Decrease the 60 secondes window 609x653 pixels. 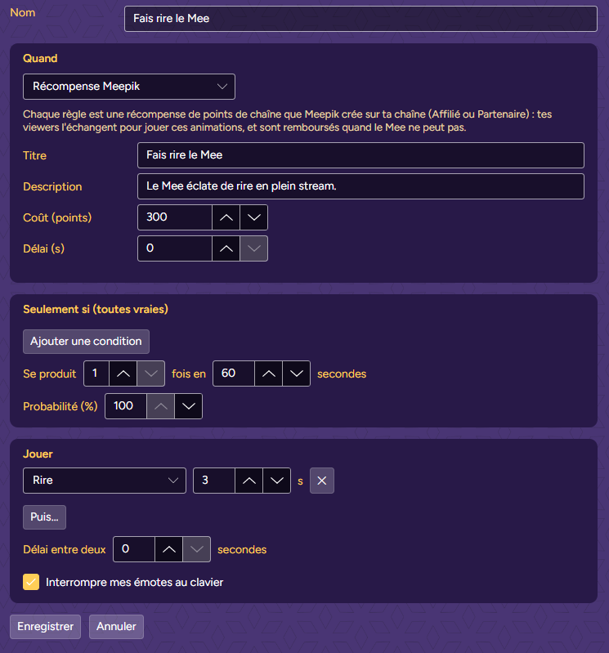pos(296,373)
